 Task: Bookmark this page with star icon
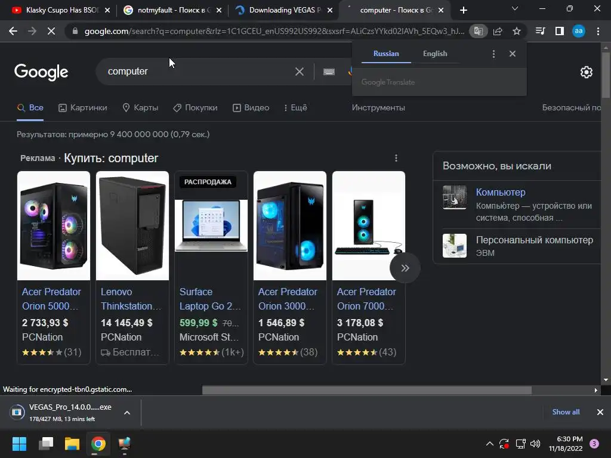point(517,31)
